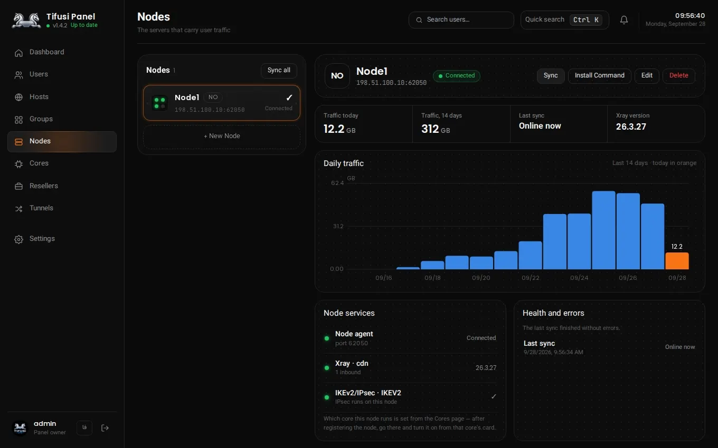Click the IKEv2/IPsec · IKEV2 service row
This screenshot has height=448, width=718.
(x=410, y=397)
